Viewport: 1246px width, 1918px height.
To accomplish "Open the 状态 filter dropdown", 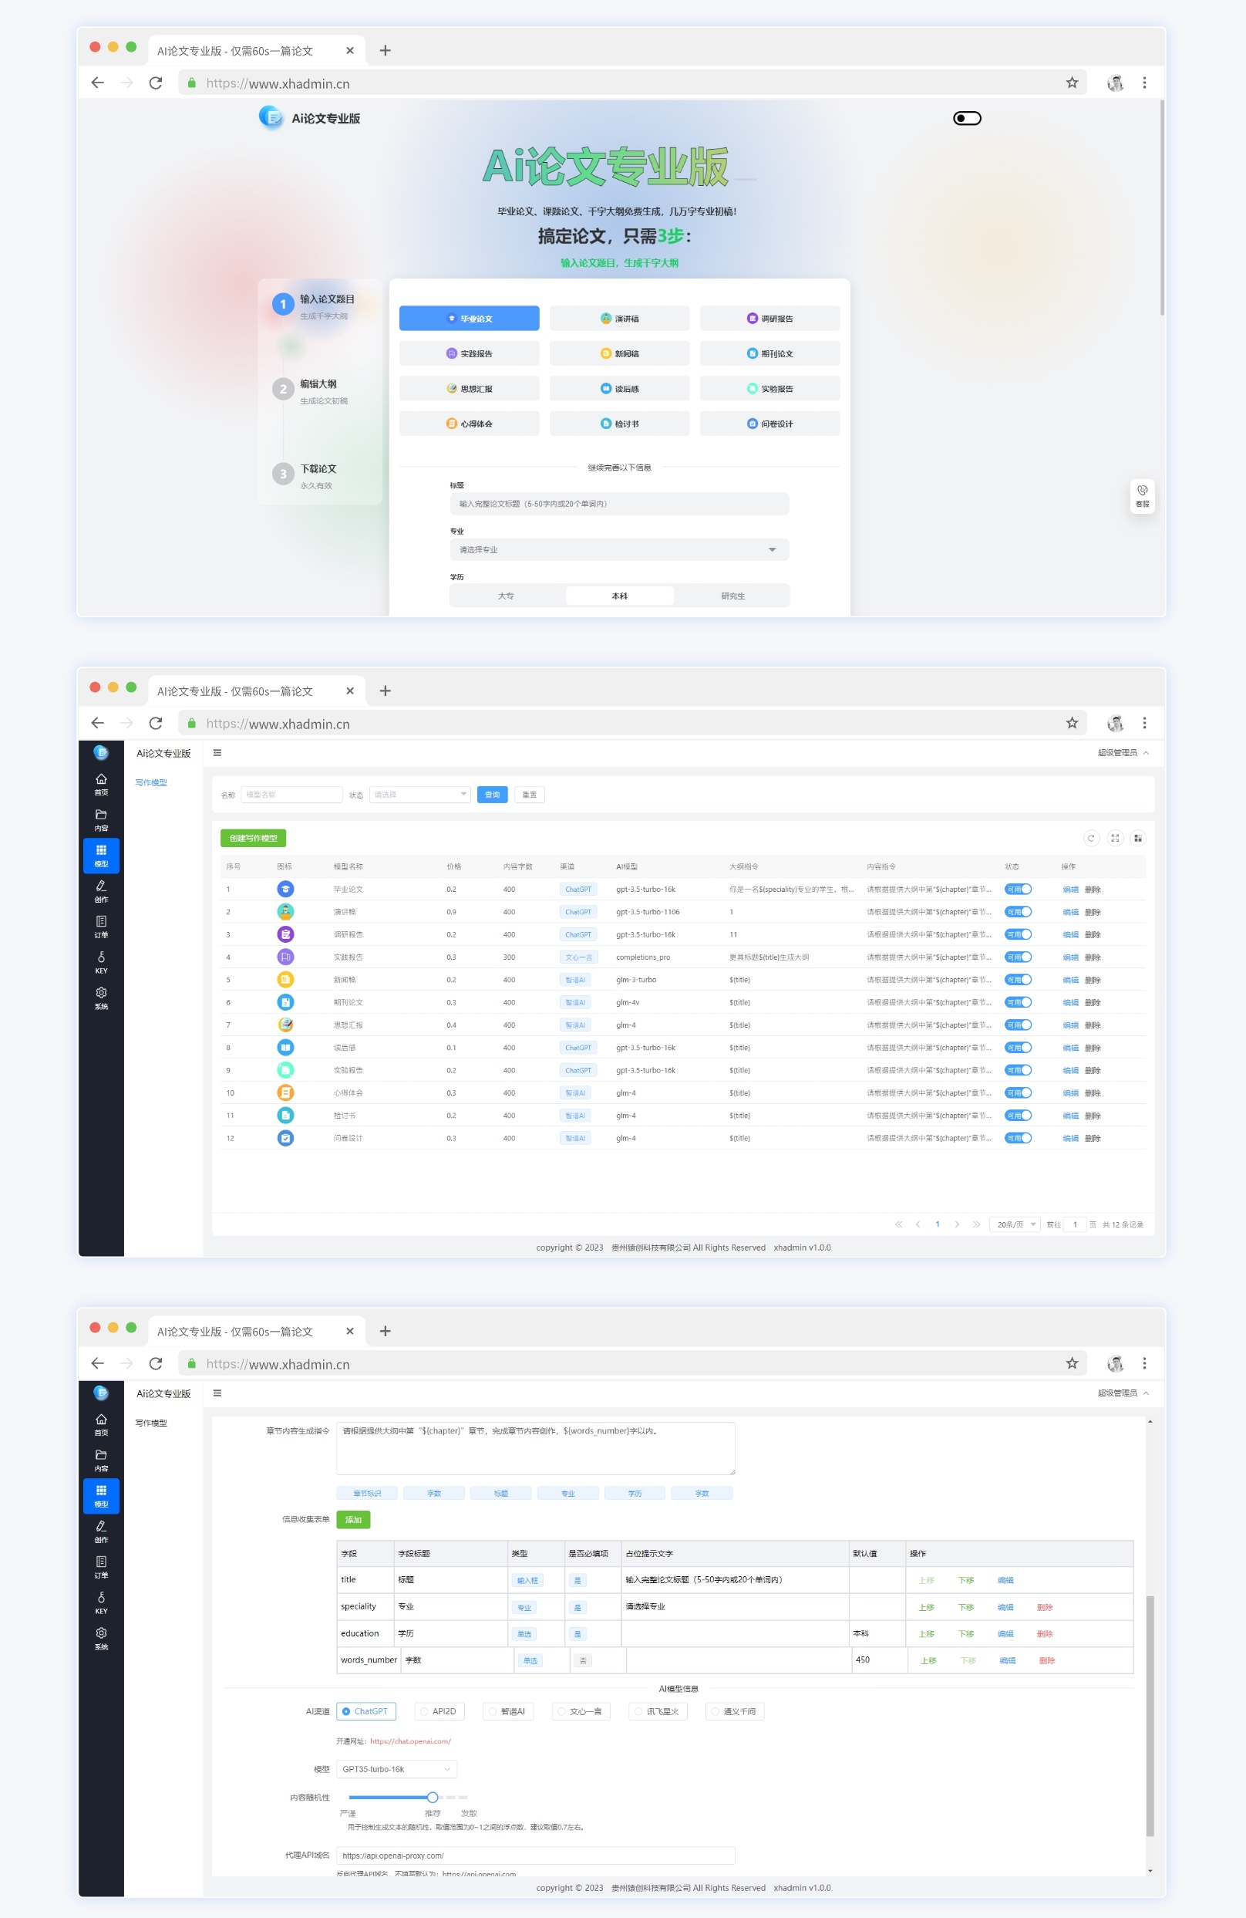I will (x=419, y=795).
